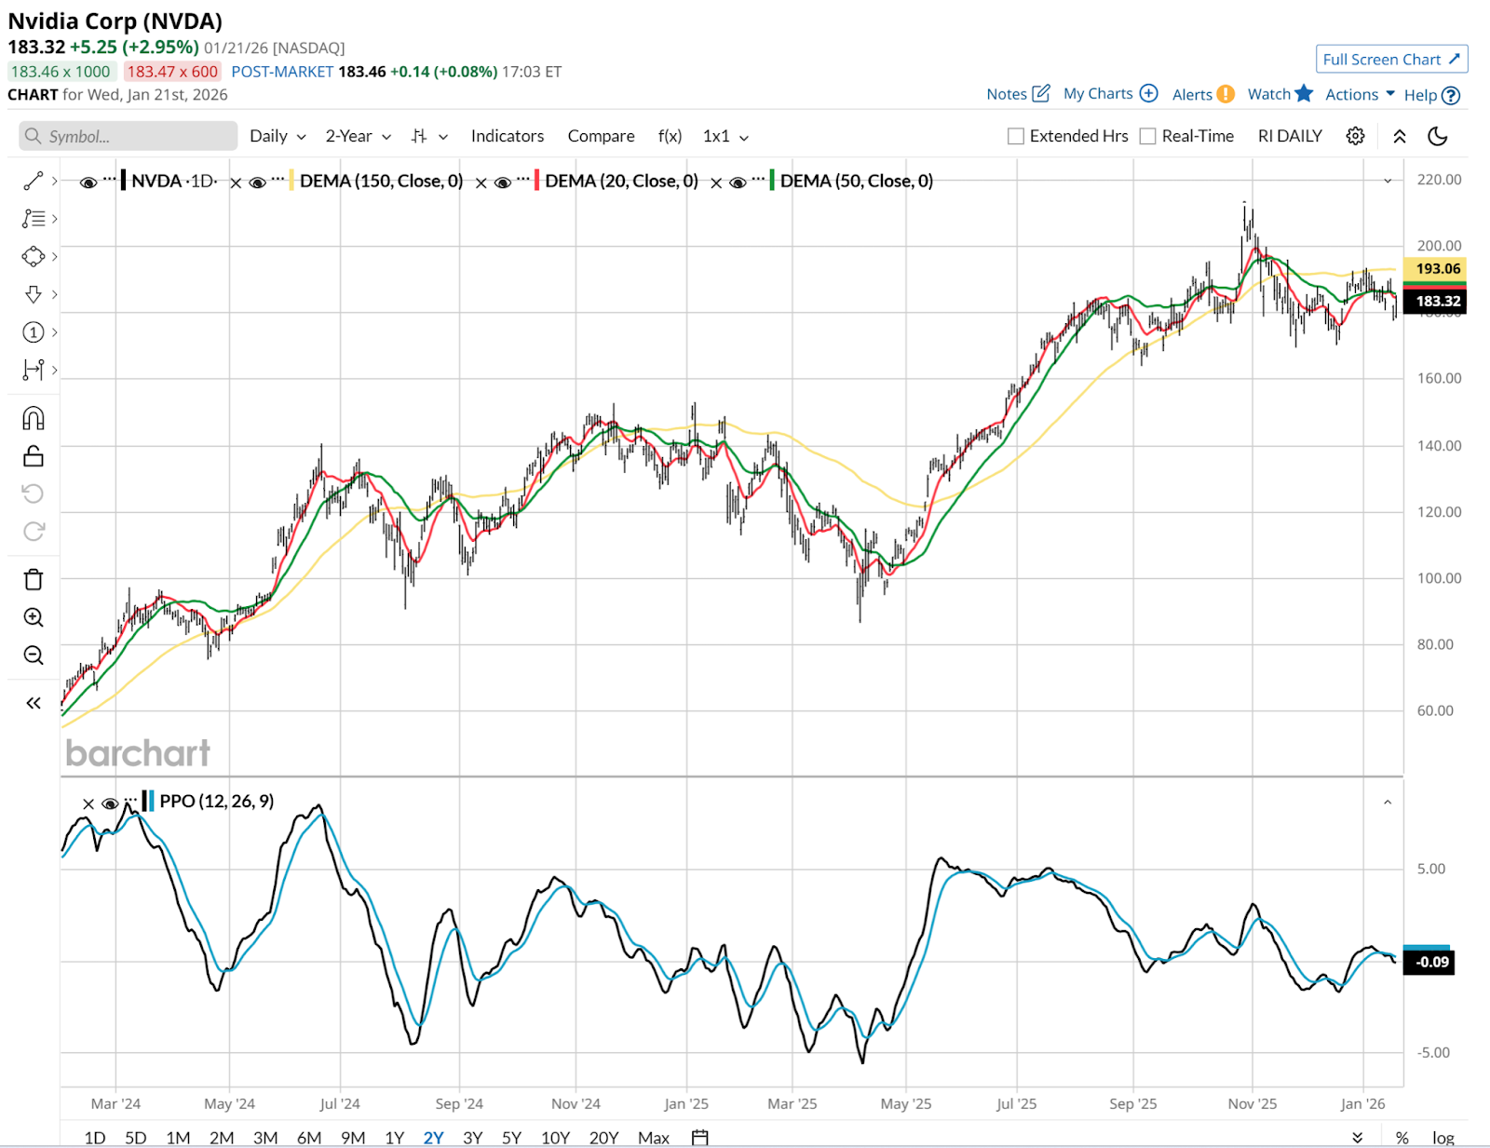Activate the magnet snap tool
Image resolution: width=1490 pixels, height=1148 pixels.
point(34,419)
